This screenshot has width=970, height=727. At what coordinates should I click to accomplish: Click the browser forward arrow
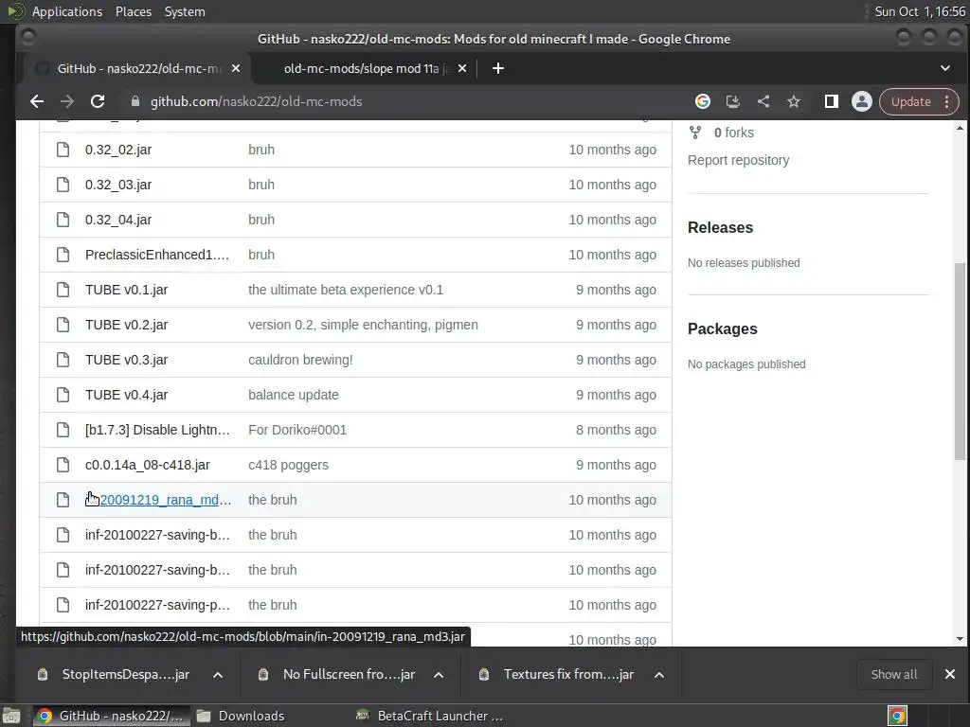pyautogui.click(x=67, y=102)
